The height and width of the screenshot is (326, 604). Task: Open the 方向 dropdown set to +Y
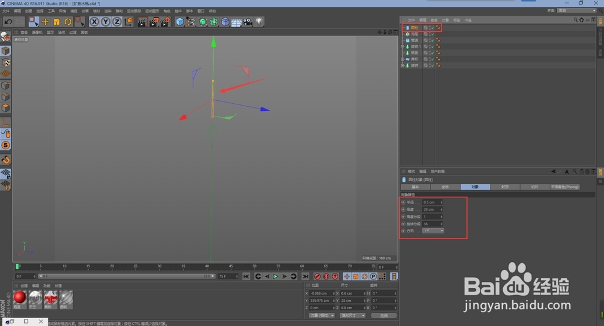[x=433, y=231]
